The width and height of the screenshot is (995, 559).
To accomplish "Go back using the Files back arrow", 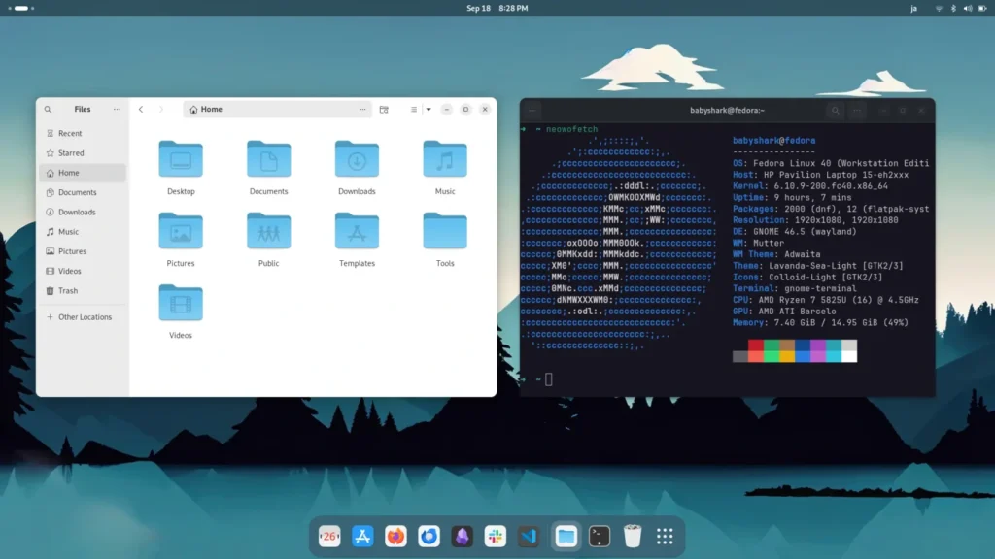I will [141, 109].
